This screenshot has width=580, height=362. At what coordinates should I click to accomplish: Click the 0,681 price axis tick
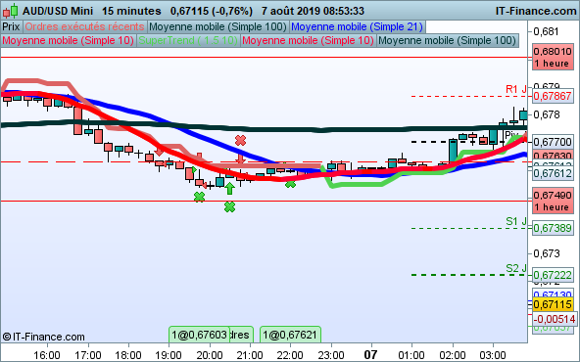pos(546,31)
